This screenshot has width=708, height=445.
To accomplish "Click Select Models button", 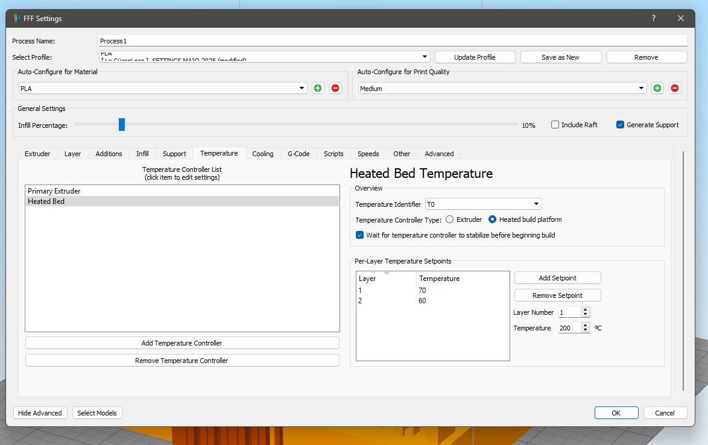I will coord(97,413).
